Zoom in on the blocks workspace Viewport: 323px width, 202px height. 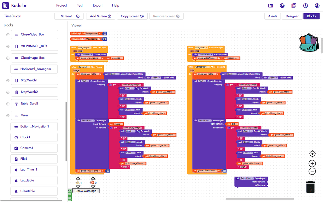tap(312, 163)
